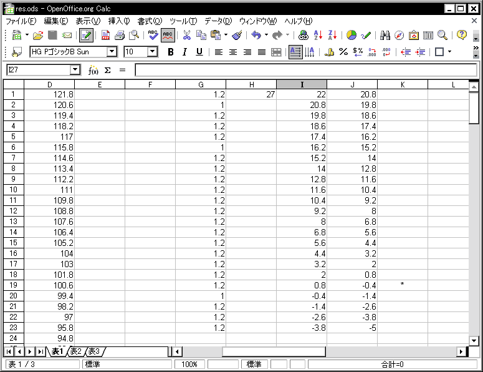
Task: Open font size dropdown showing 10
Action: point(152,52)
